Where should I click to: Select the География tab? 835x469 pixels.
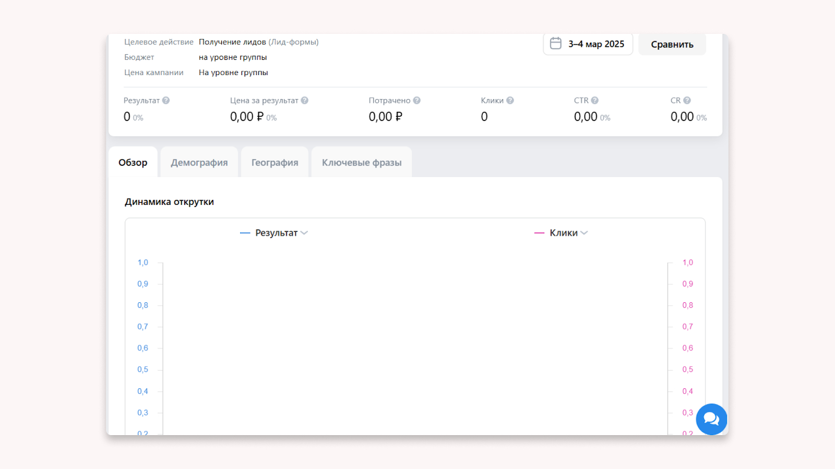coord(275,163)
